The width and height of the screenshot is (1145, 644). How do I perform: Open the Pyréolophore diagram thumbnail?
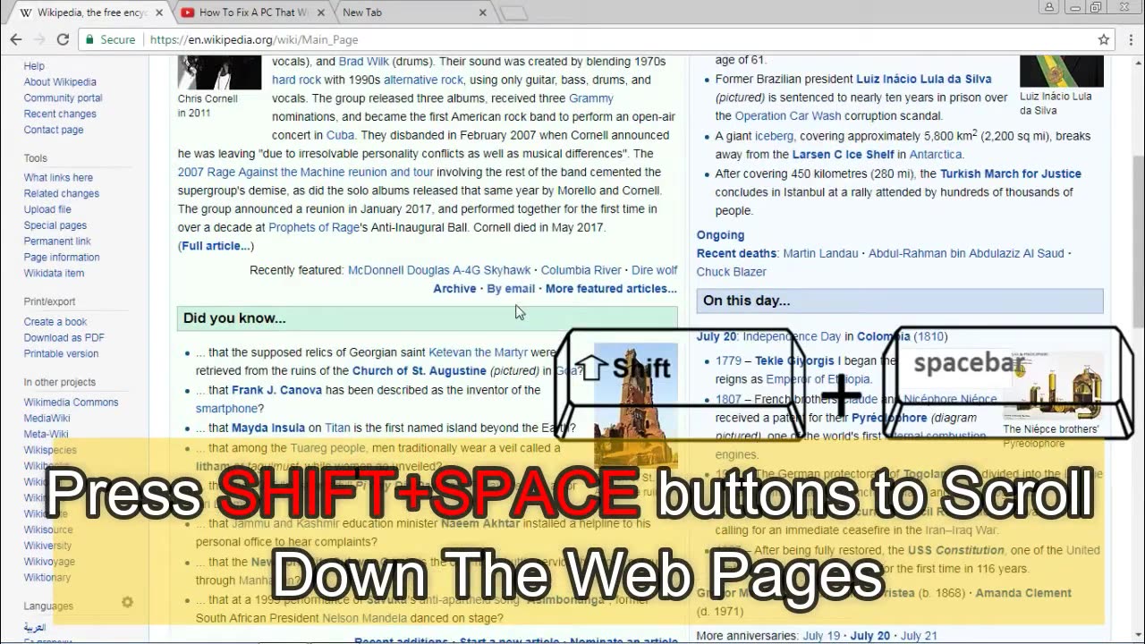click(1051, 386)
